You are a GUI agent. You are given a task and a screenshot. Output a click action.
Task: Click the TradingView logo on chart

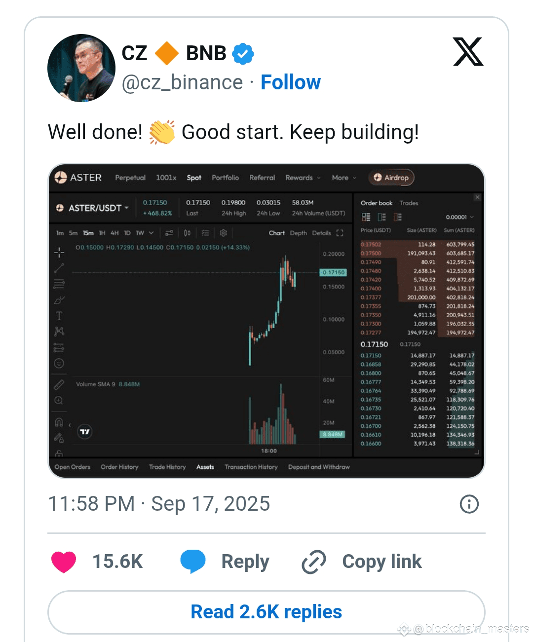click(x=85, y=432)
